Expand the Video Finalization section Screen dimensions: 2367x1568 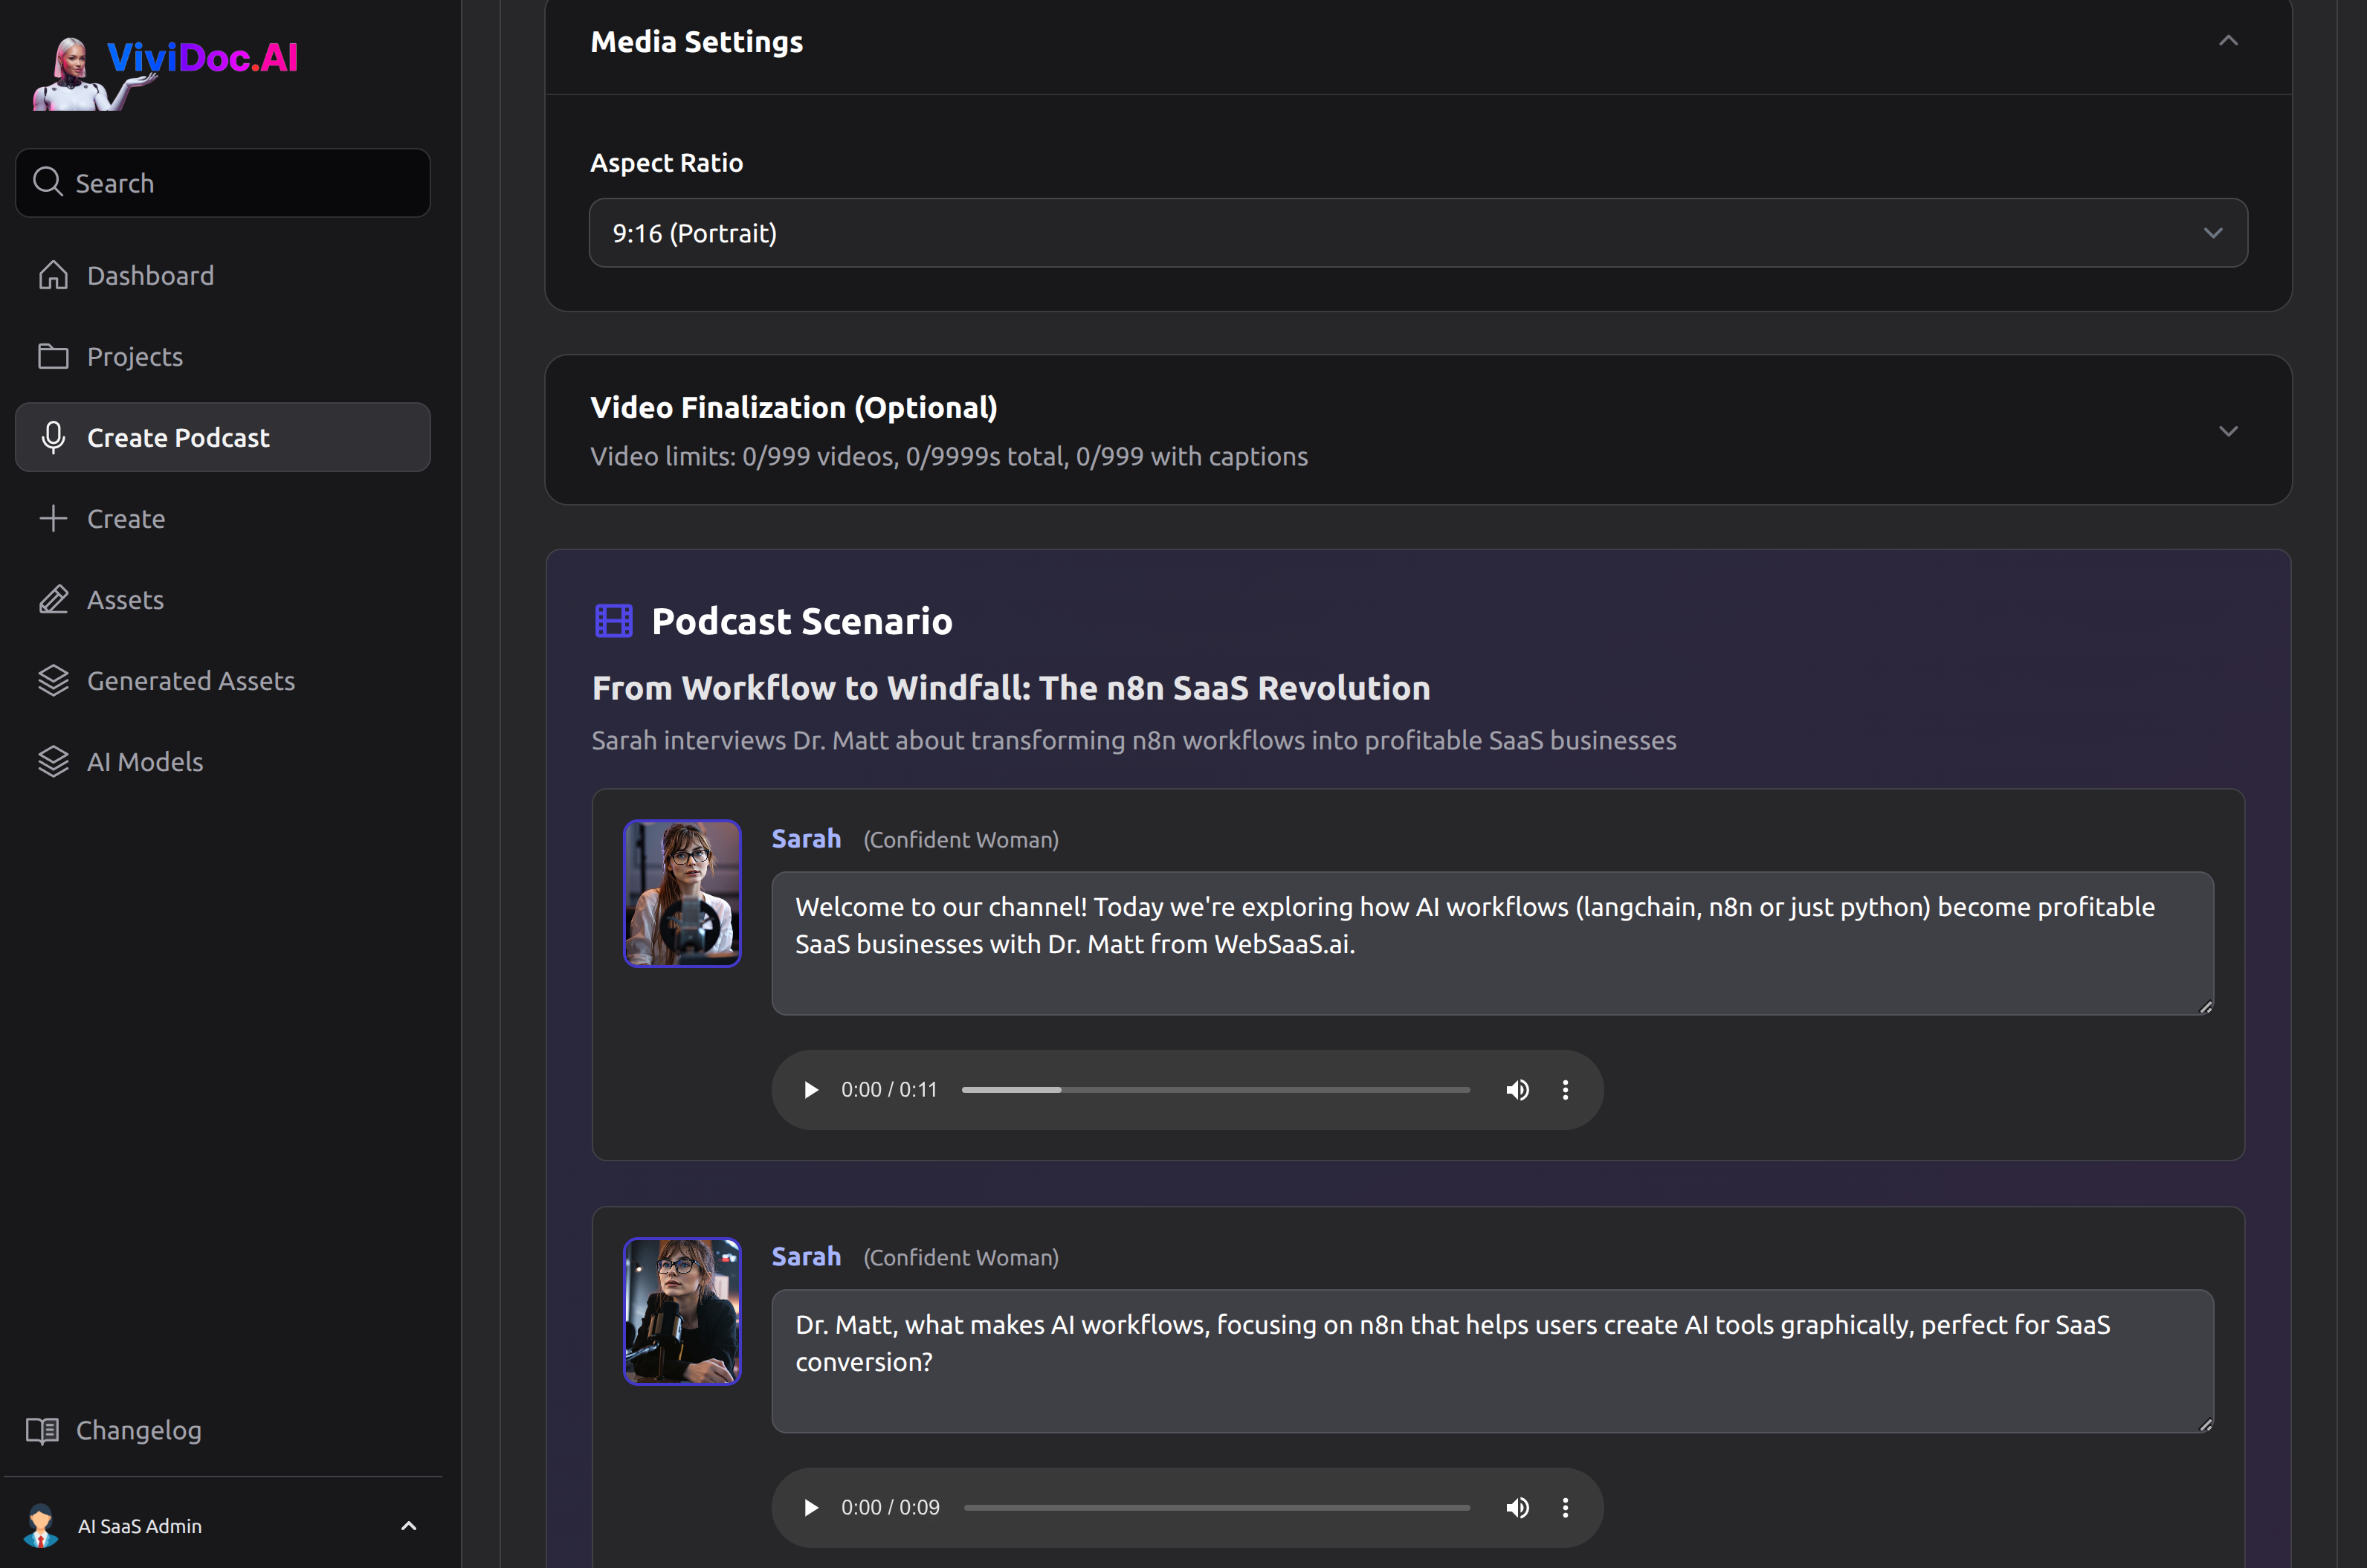tap(2227, 431)
